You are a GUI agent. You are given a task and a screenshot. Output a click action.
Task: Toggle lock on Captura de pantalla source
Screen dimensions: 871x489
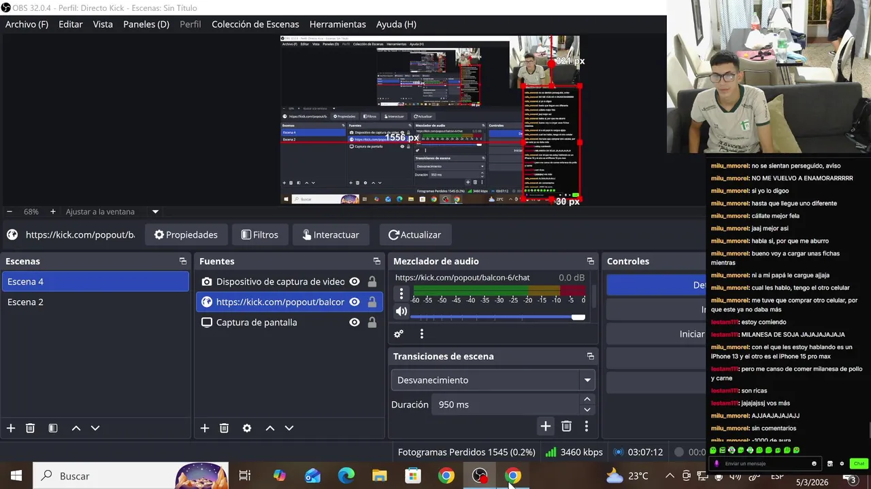click(x=372, y=322)
